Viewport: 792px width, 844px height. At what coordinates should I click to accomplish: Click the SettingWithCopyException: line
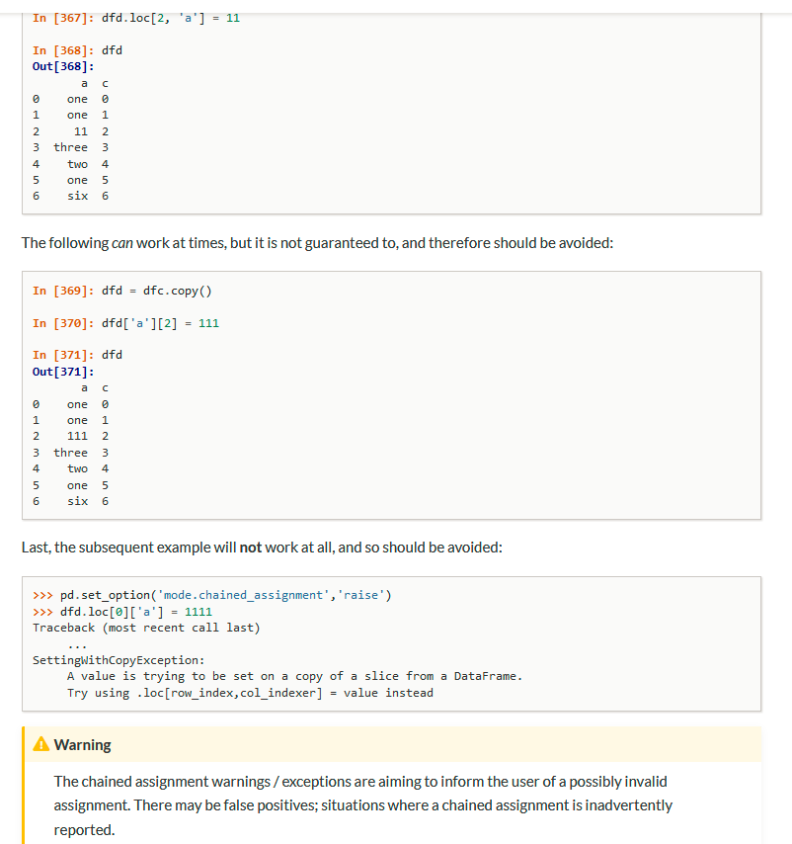[119, 660]
